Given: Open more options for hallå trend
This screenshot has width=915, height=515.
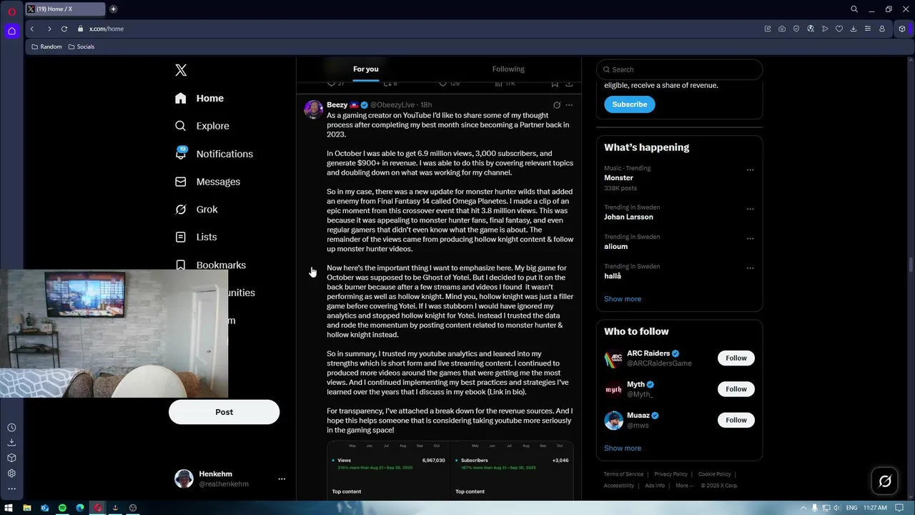Looking at the screenshot, I should pyautogui.click(x=750, y=268).
